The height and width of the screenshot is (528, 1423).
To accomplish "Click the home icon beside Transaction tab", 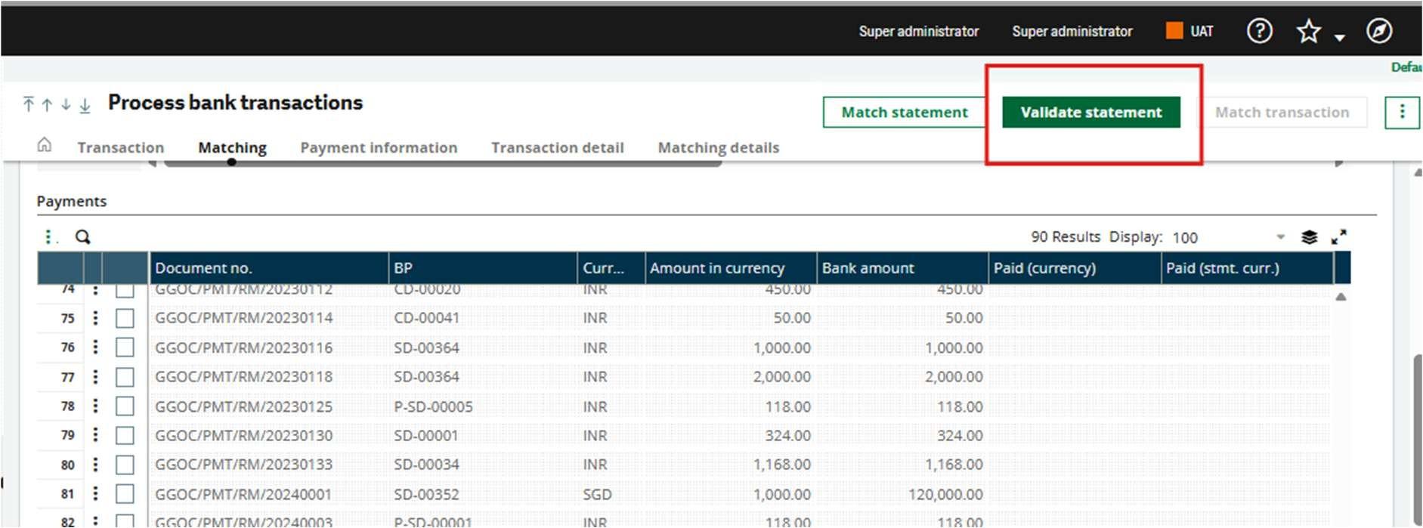I will [x=45, y=145].
